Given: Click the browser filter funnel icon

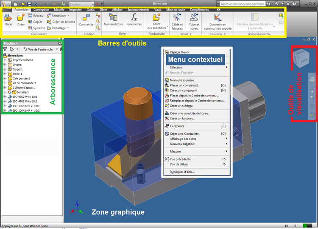Looking at the screenshot, I should point(5,49).
